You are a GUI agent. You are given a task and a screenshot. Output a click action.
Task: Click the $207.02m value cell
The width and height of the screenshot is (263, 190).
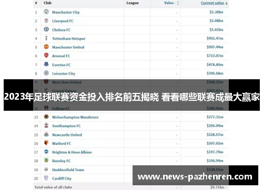click(x=215, y=143)
